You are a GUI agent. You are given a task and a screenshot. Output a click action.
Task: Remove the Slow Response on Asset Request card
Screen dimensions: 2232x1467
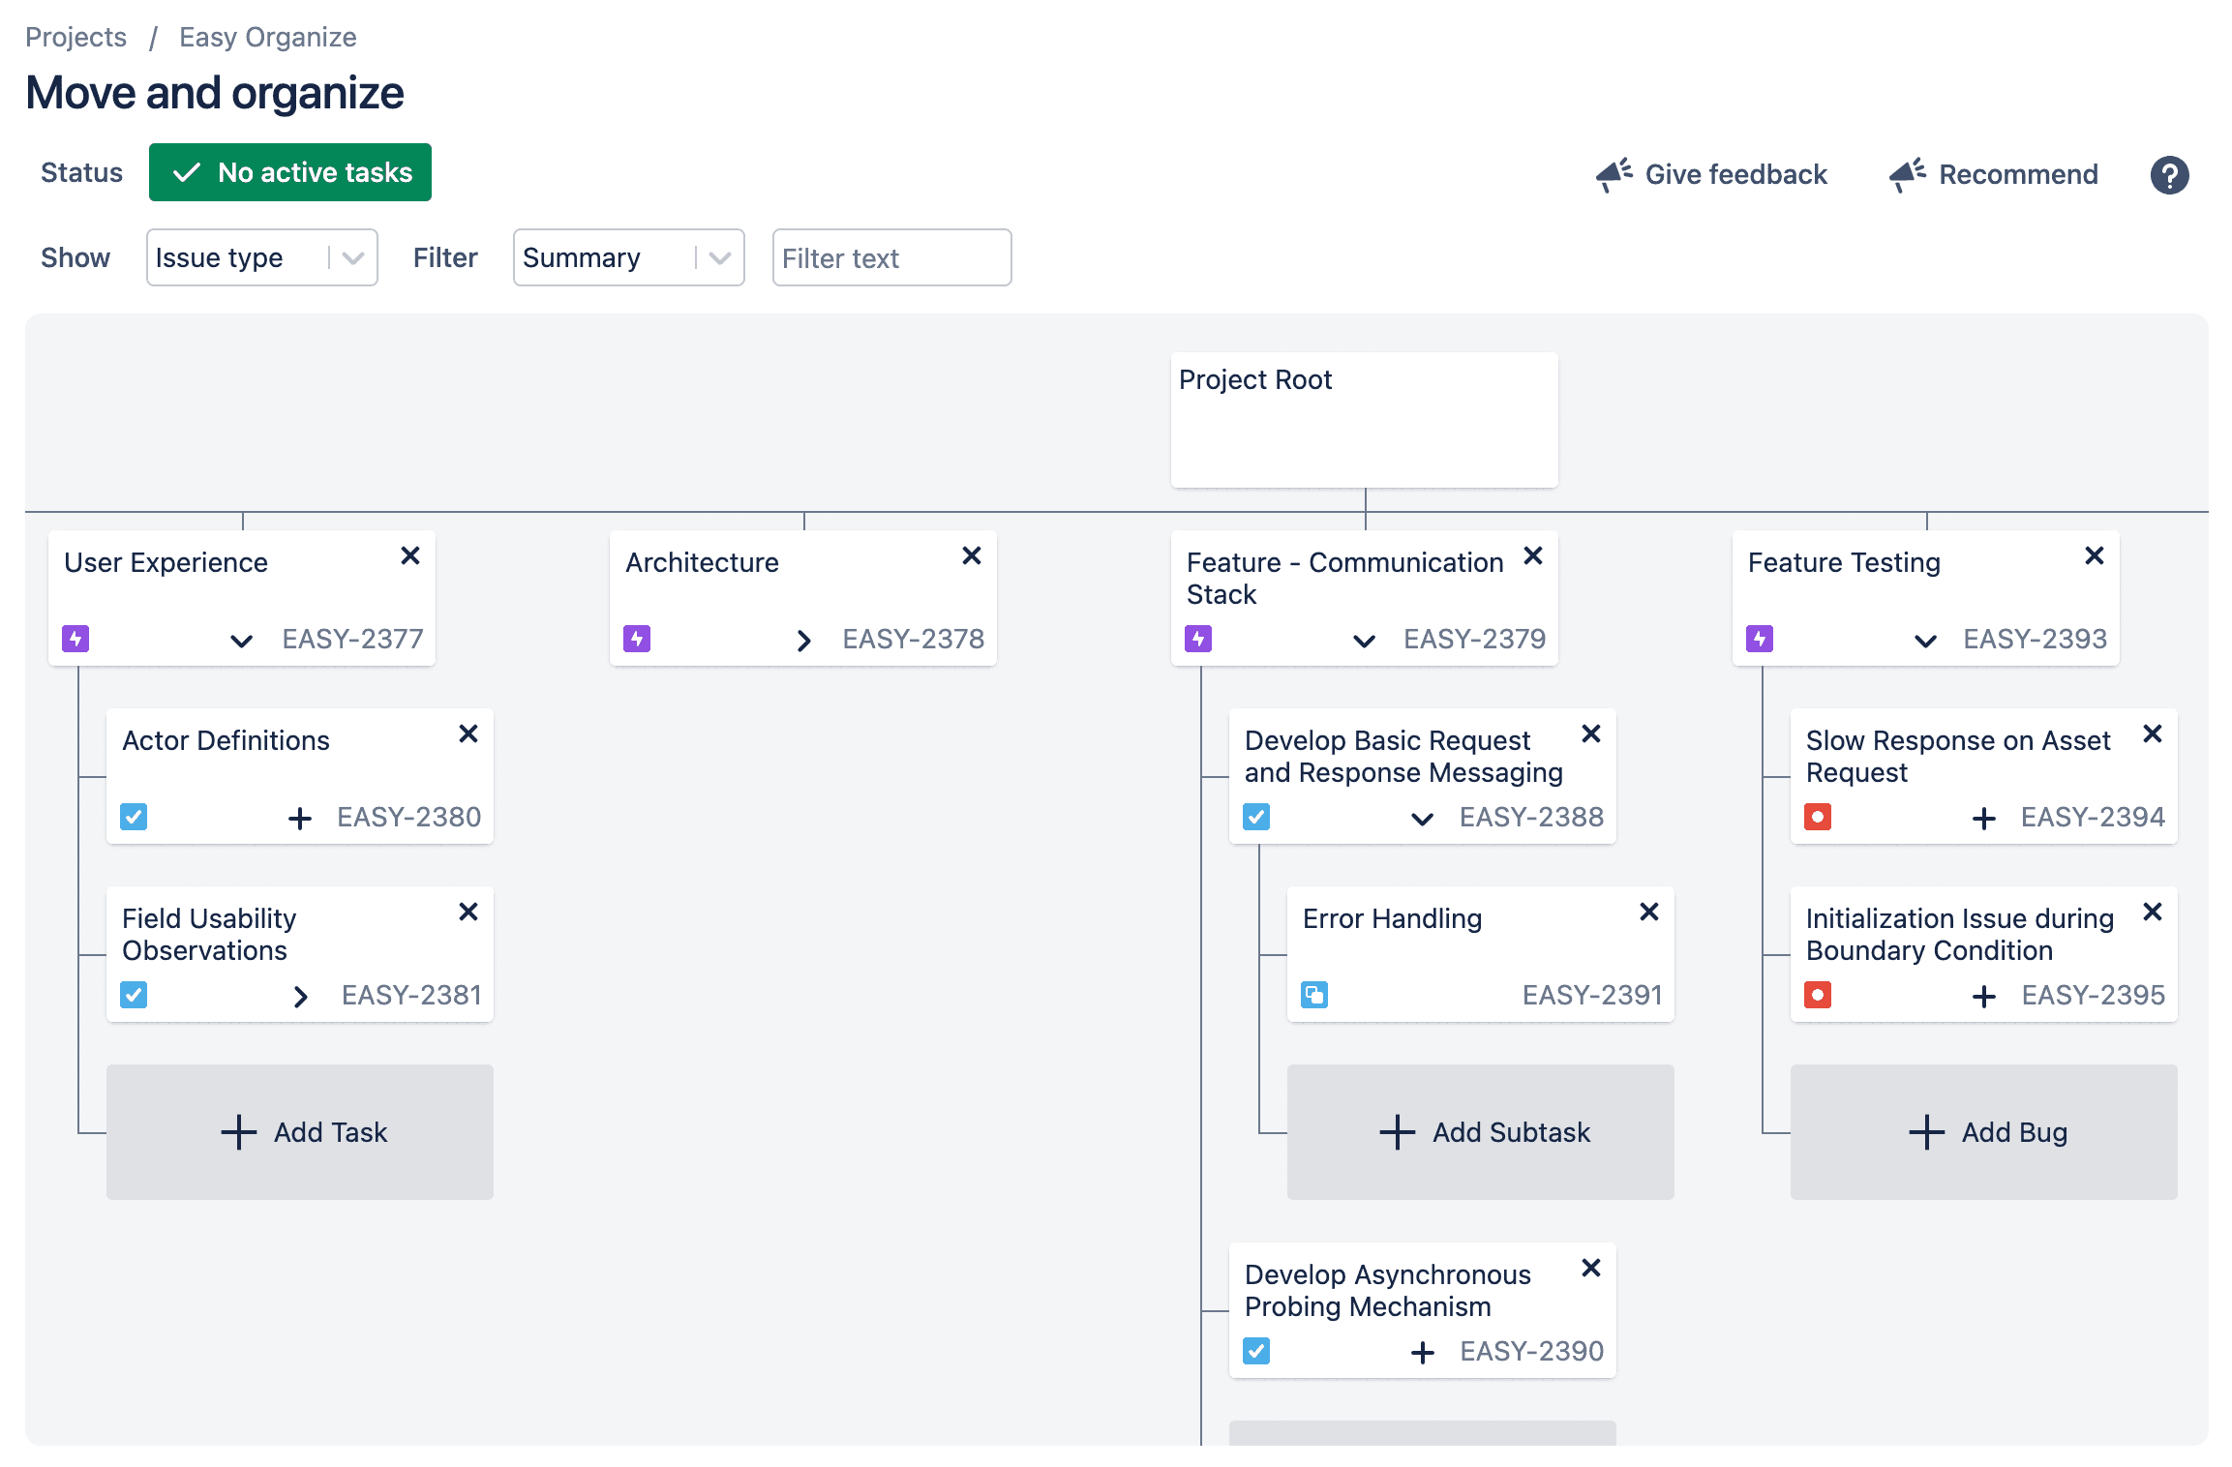point(2153,733)
